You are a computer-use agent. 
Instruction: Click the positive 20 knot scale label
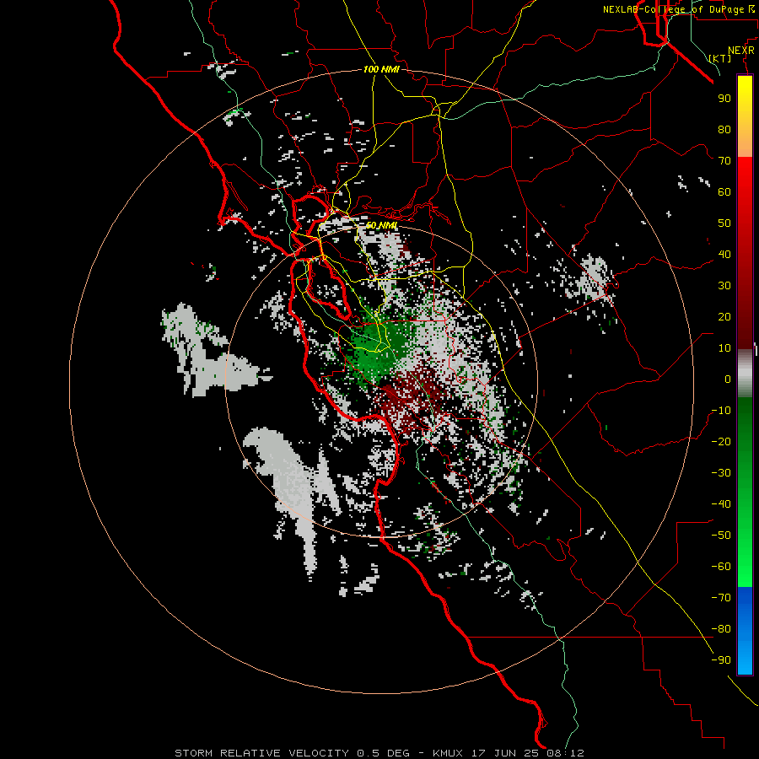724,317
